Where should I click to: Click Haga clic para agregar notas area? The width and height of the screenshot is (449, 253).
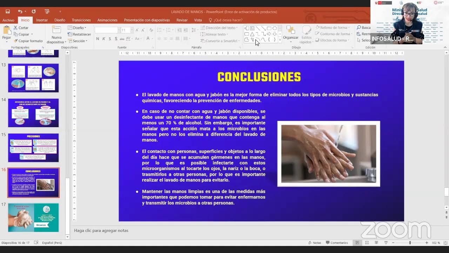[x=101, y=231]
